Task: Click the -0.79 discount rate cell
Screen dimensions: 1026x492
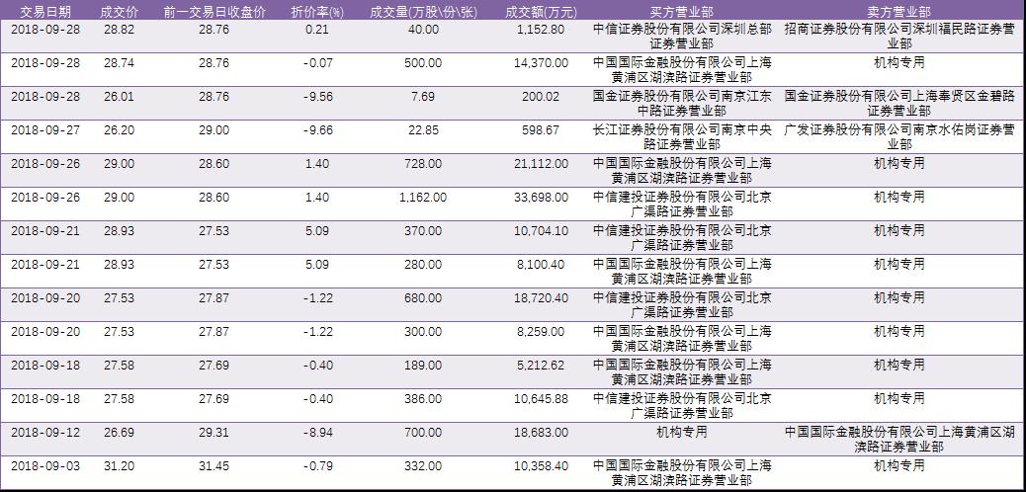Action: [317, 466]
